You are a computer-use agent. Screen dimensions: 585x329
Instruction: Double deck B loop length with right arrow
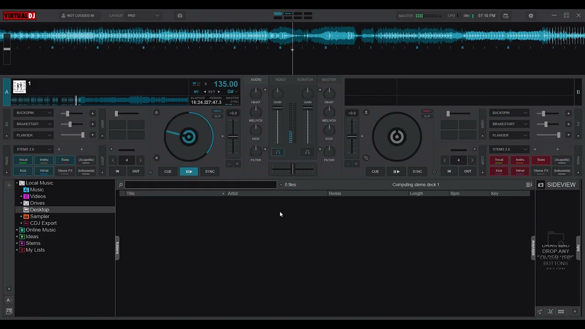click(x=472, y=160)
